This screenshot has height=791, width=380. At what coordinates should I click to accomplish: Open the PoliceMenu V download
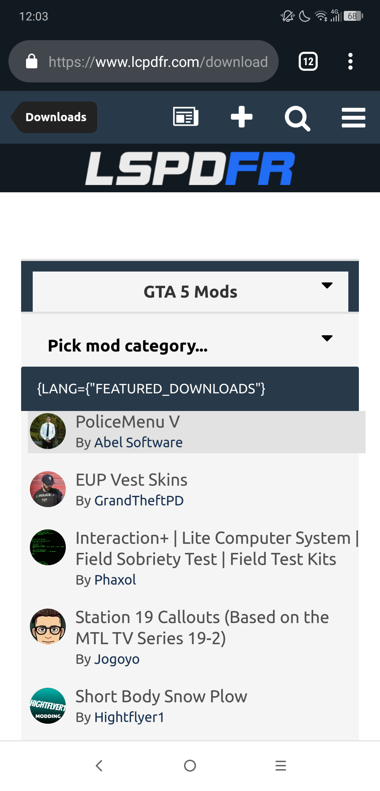pos(128,422)
